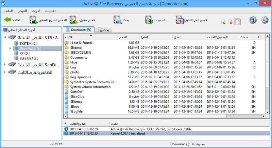Sort by the عدل (Modified) column header

pos(189,37)
